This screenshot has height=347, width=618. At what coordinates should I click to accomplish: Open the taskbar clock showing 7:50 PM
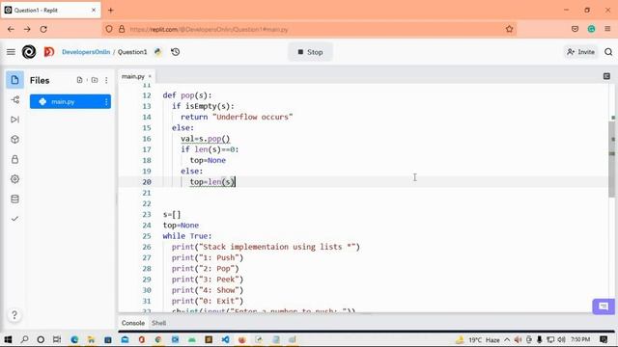pyautogui.click(x=580, y=339)
